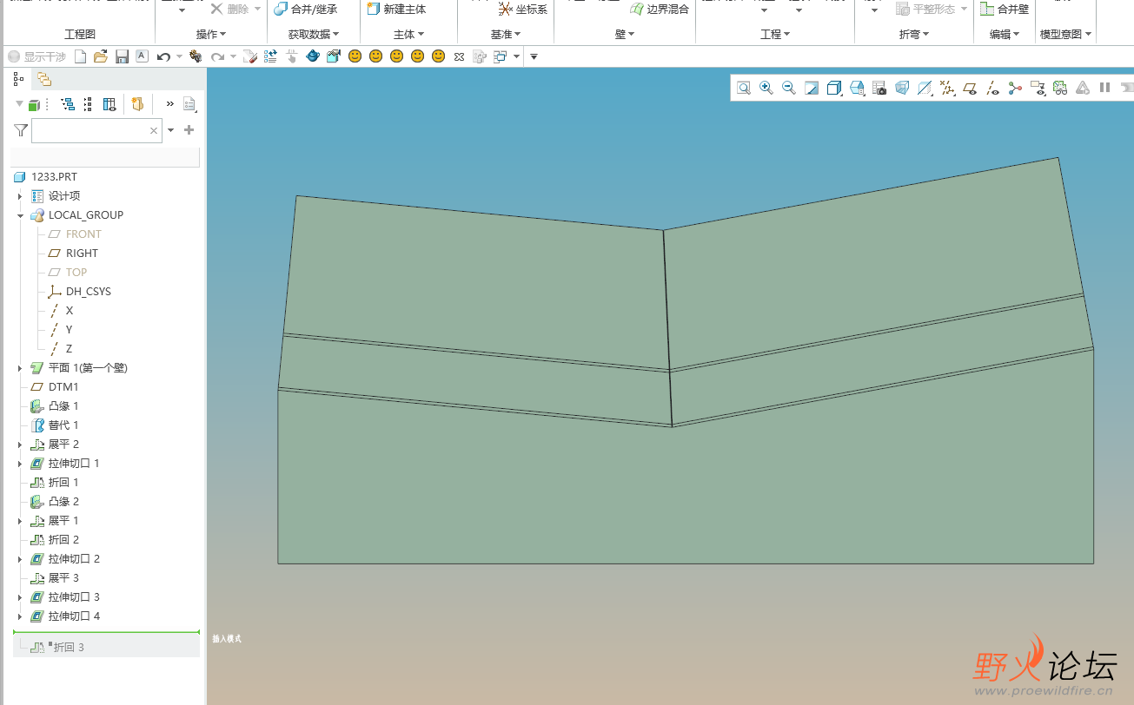
Task: Open tree column display settings icon
Action: [109, 104]
